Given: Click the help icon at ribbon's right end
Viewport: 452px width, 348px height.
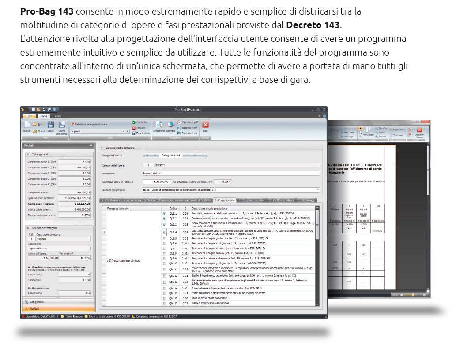Looking at the screenshot, I should [324, 116].
